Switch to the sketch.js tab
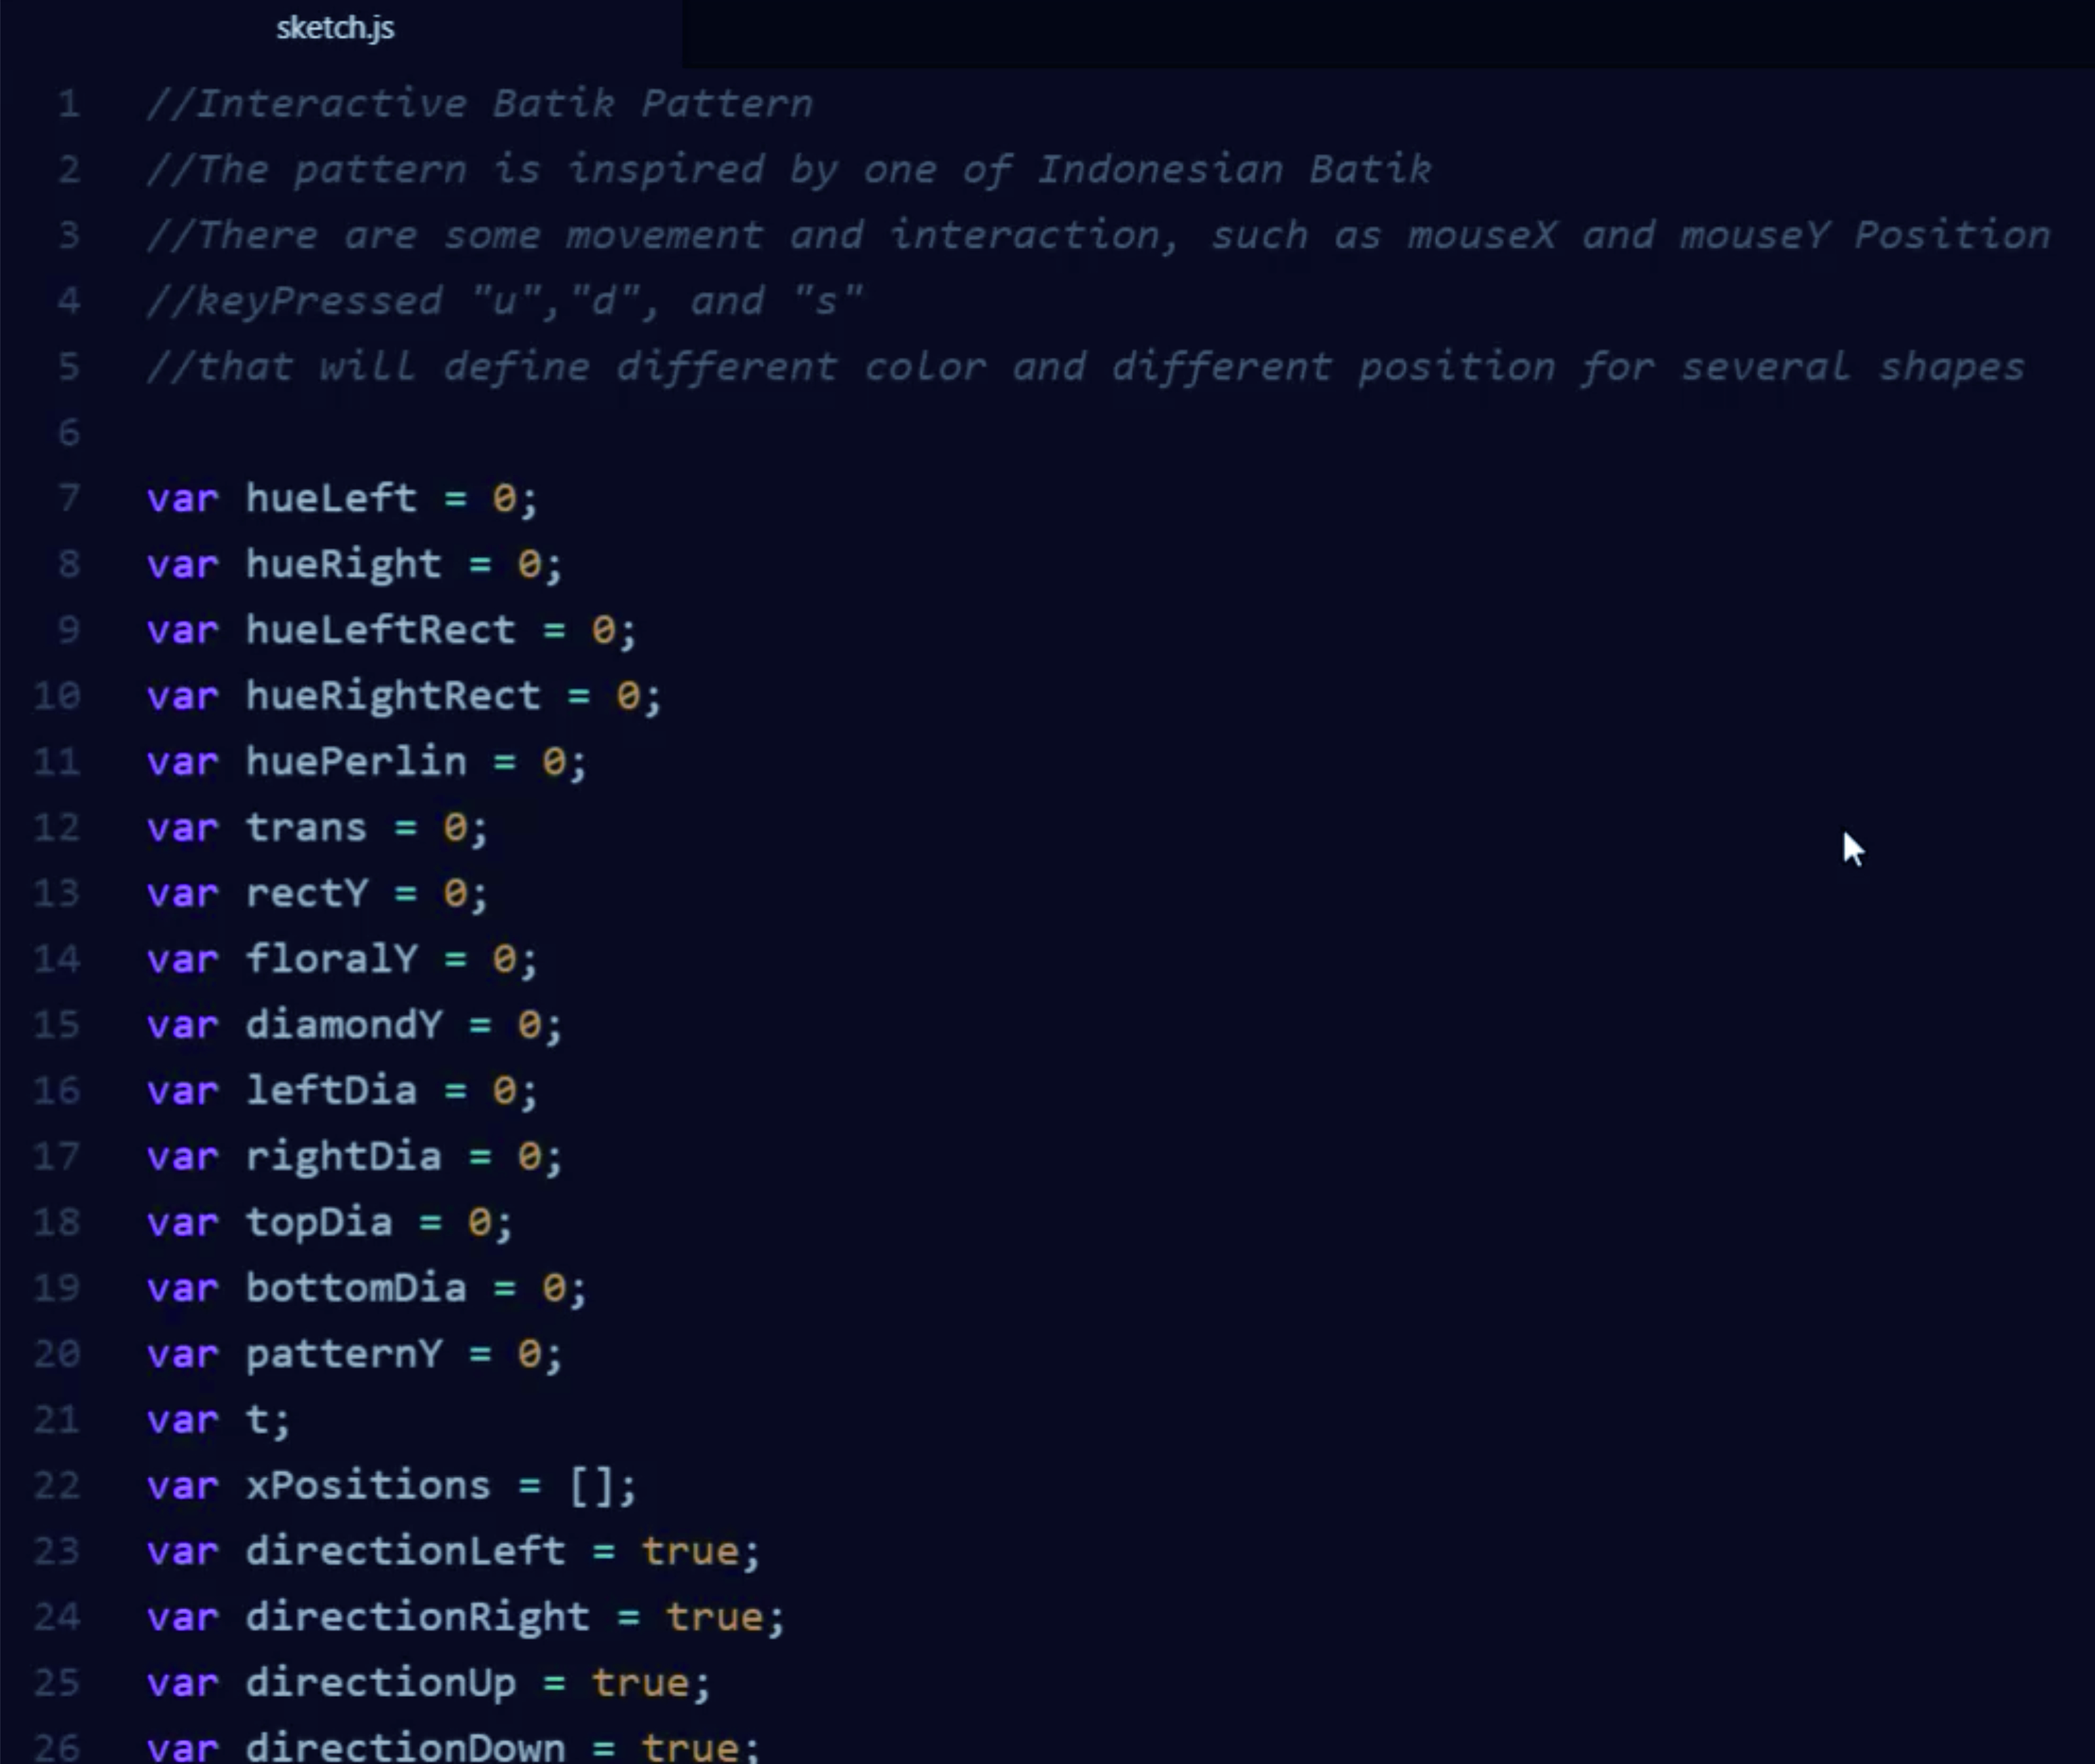The height and width of the screenshot is (1764, 2095). (335, 28)
